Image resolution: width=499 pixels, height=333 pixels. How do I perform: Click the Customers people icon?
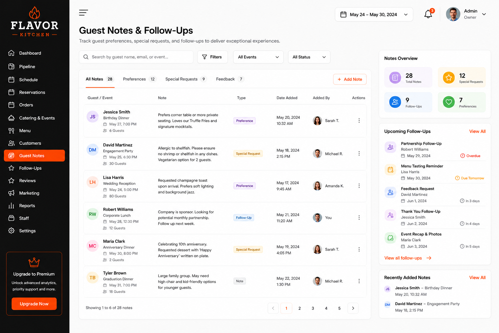click(11, 143)
